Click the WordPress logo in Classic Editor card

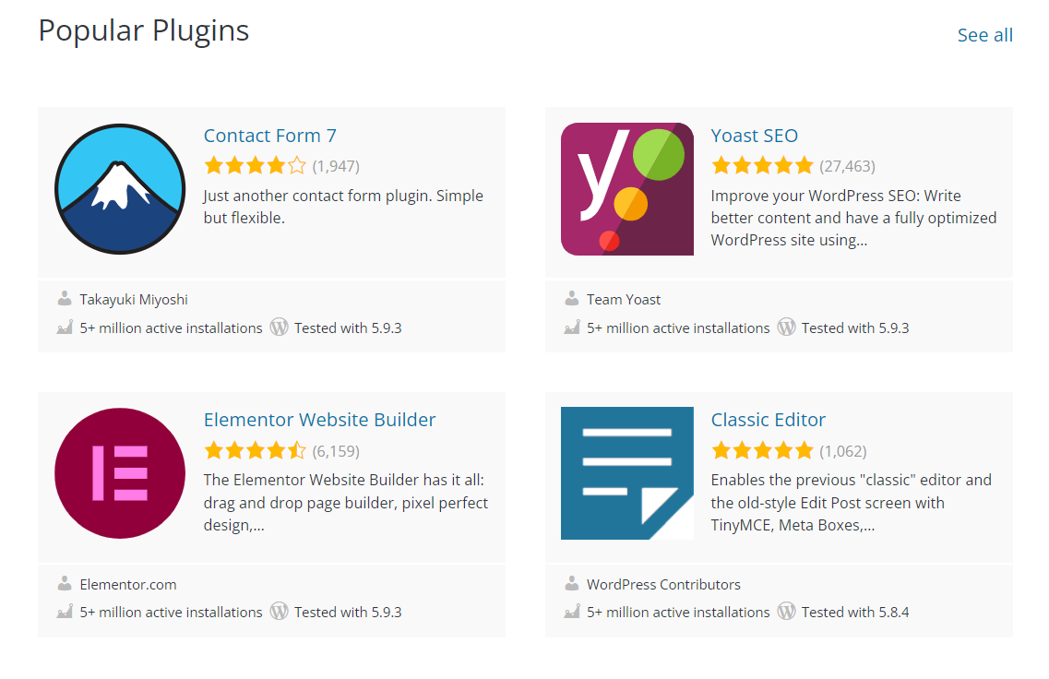(x=786, y=612)
